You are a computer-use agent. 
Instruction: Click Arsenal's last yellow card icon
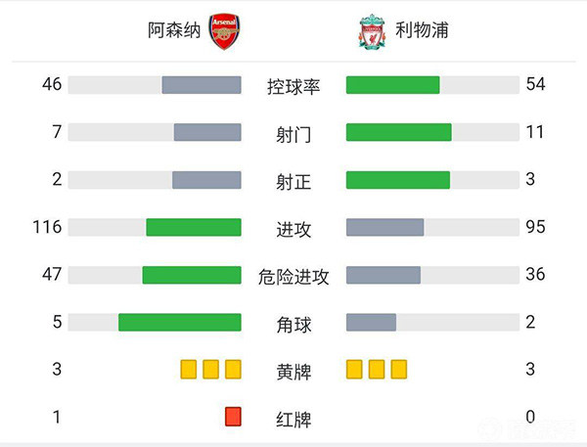(233, 370)
